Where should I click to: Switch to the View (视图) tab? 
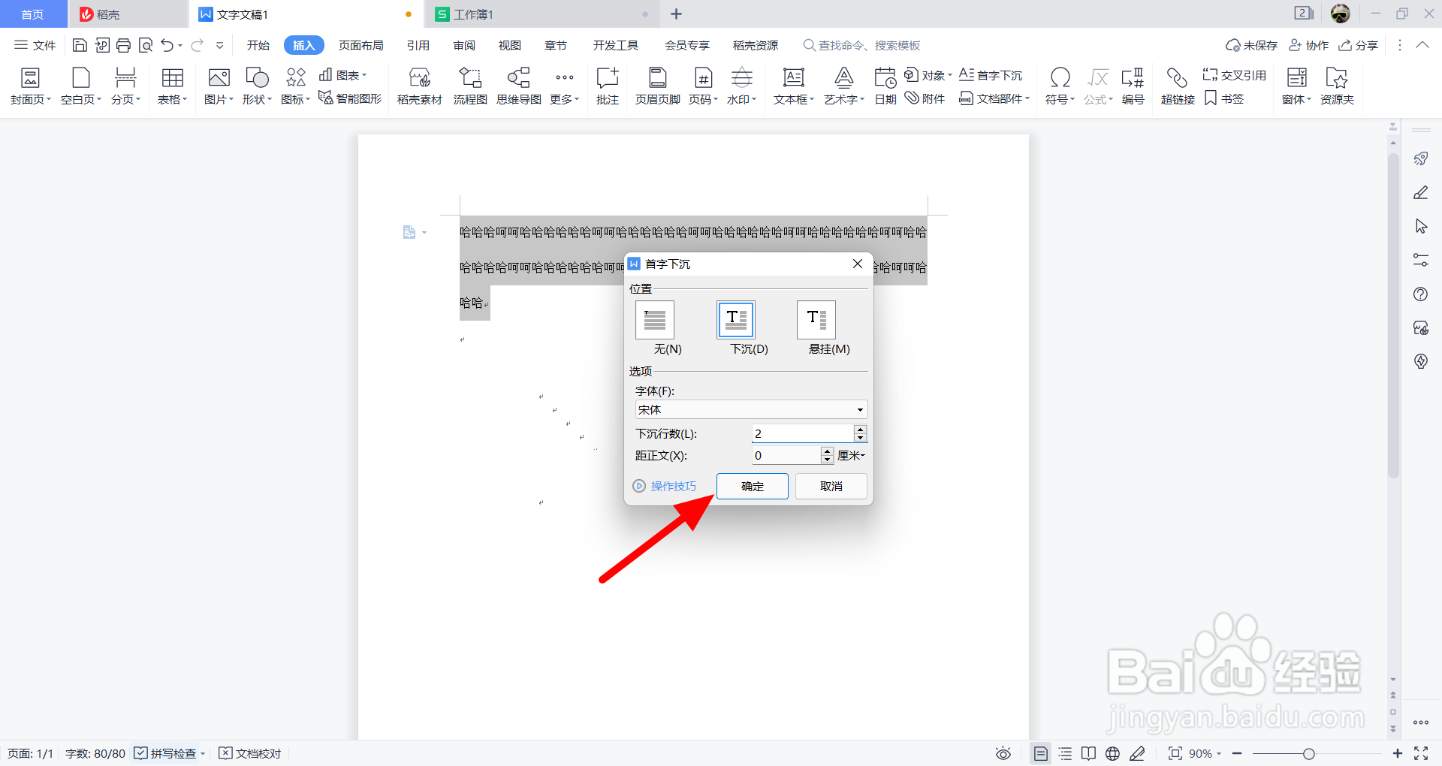click(x=510, y=45)
